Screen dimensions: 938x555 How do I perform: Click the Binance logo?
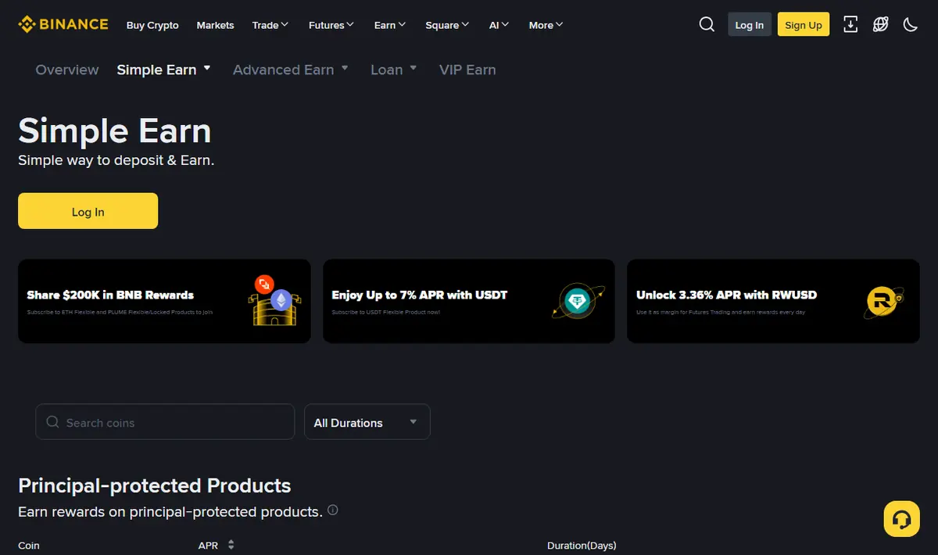click(63, 24)
